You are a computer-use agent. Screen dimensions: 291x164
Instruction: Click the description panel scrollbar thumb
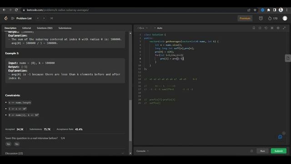coord(130,120)
